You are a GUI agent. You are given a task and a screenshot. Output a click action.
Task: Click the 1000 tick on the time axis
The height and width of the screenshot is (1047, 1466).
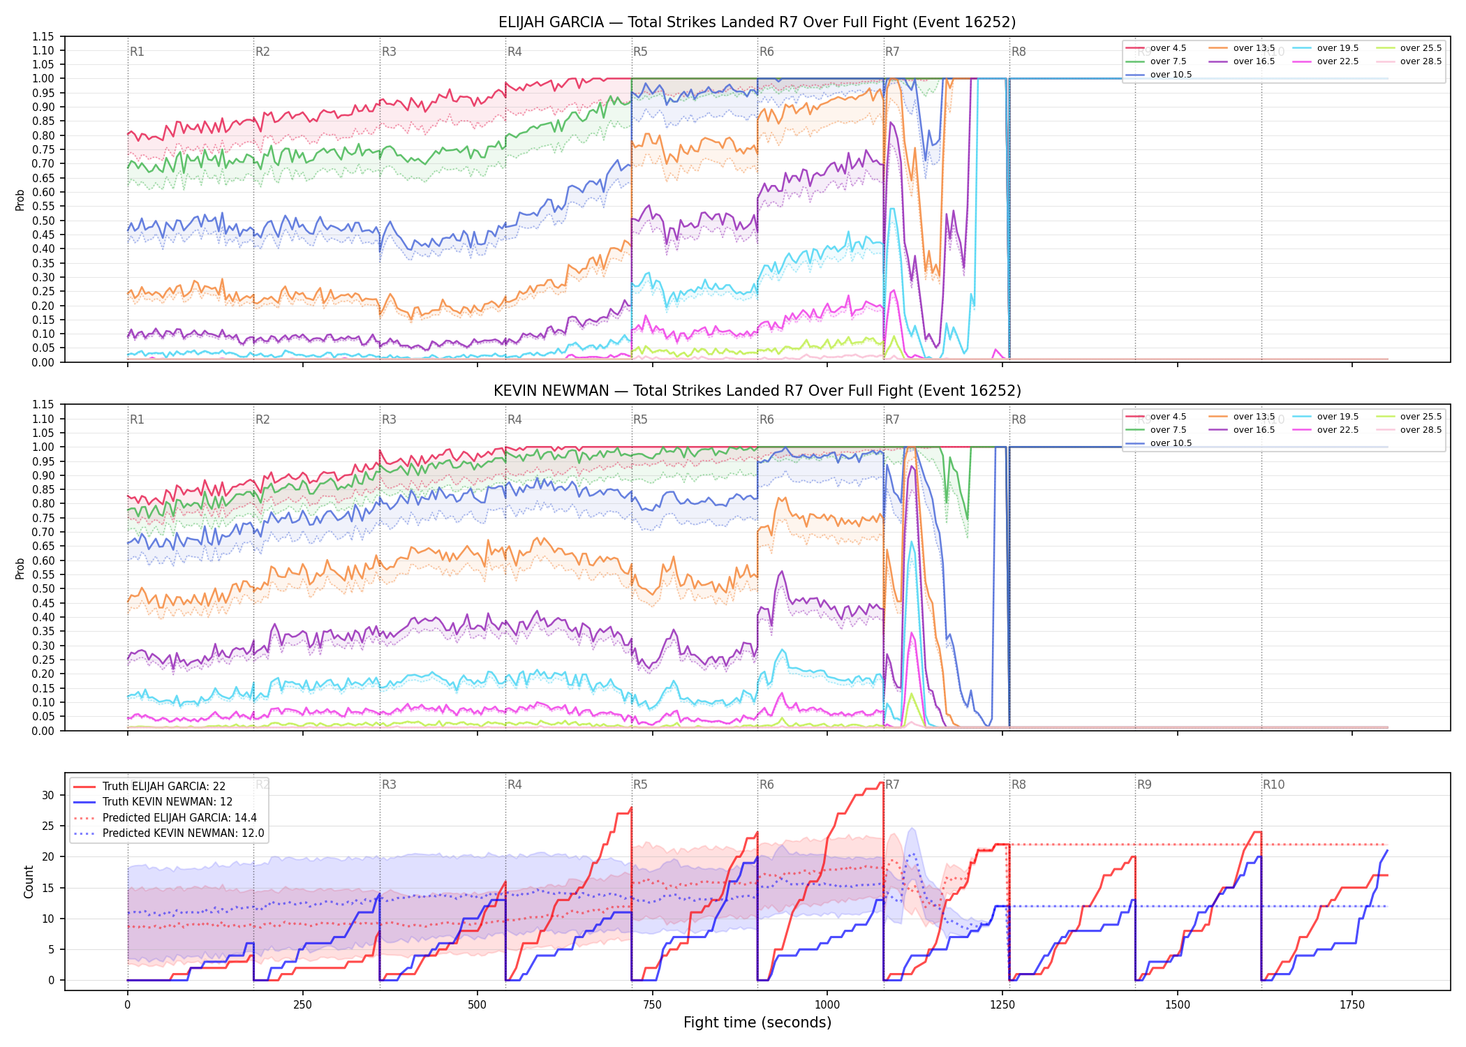tap(827, 1005)
